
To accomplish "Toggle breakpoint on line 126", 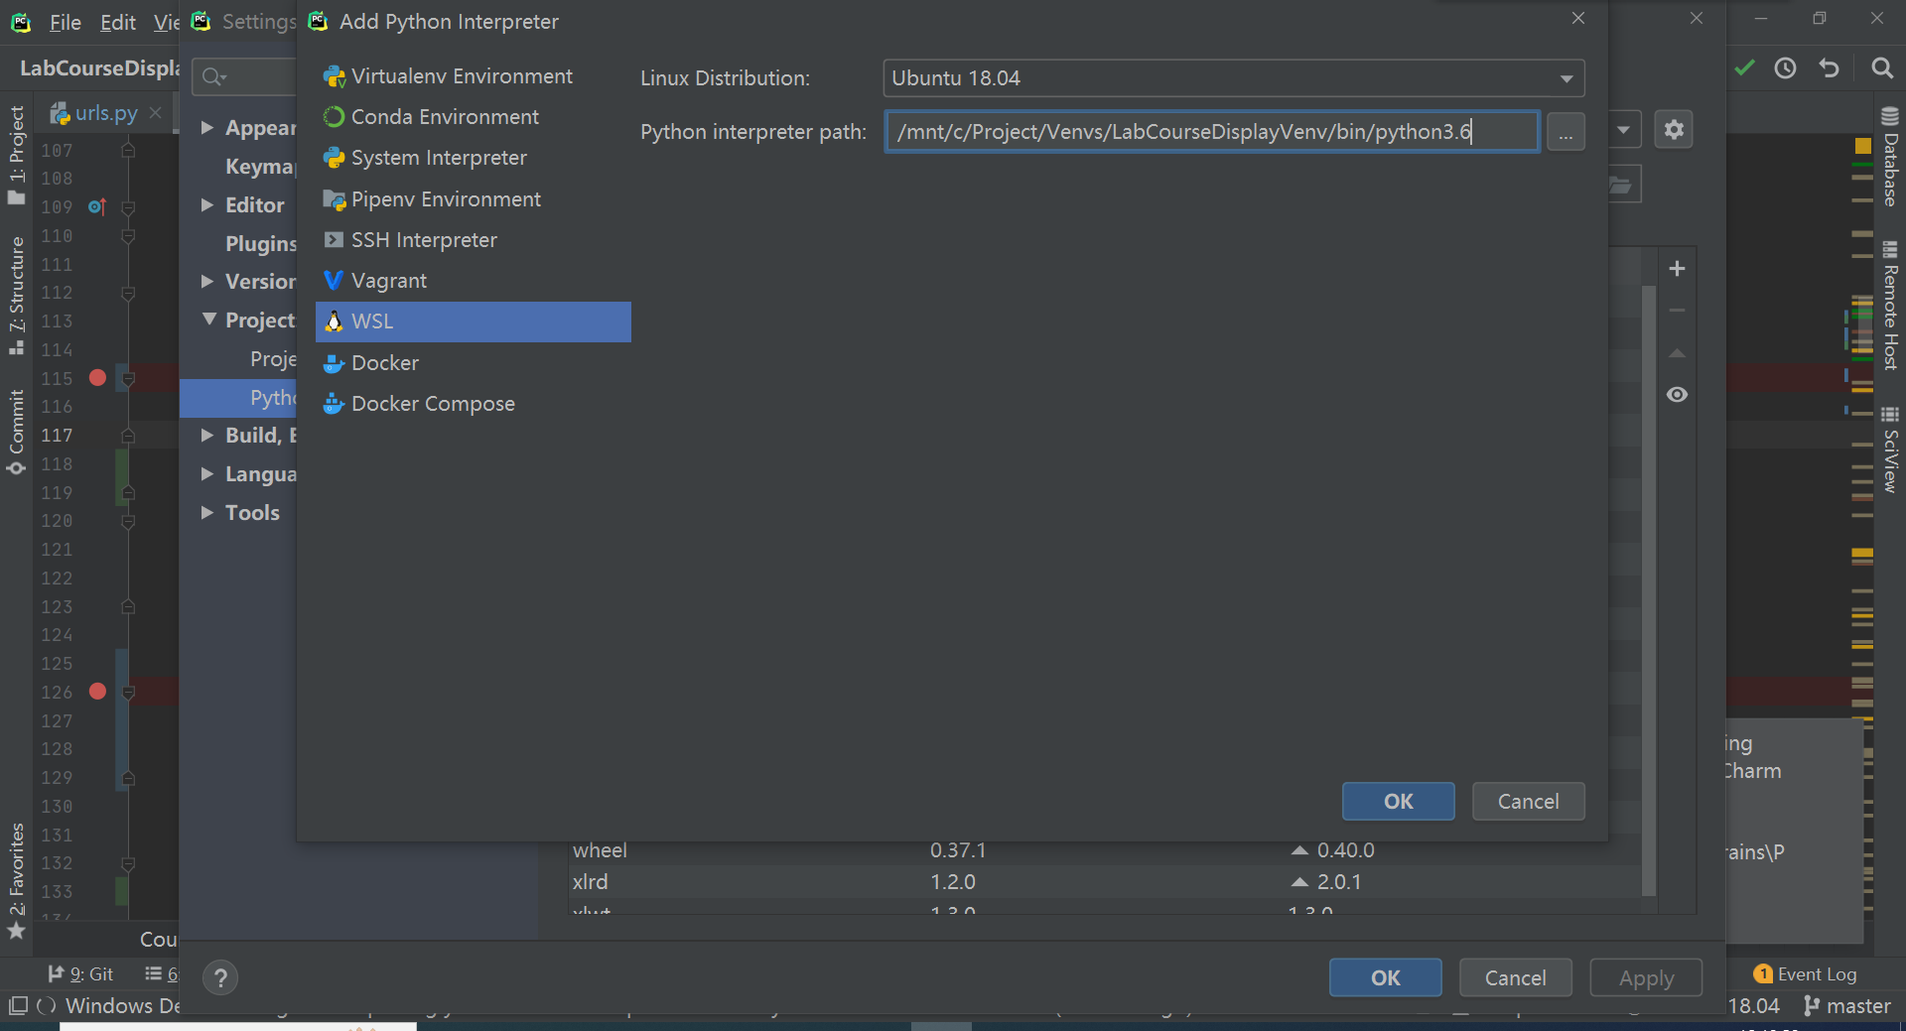I will pyautogui.click(x=97, y=691).
